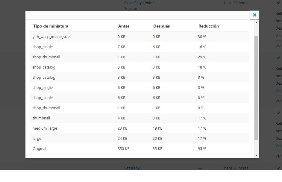
Task: Select the yith_wacp_image_size row label
Action: click(51, 37)
